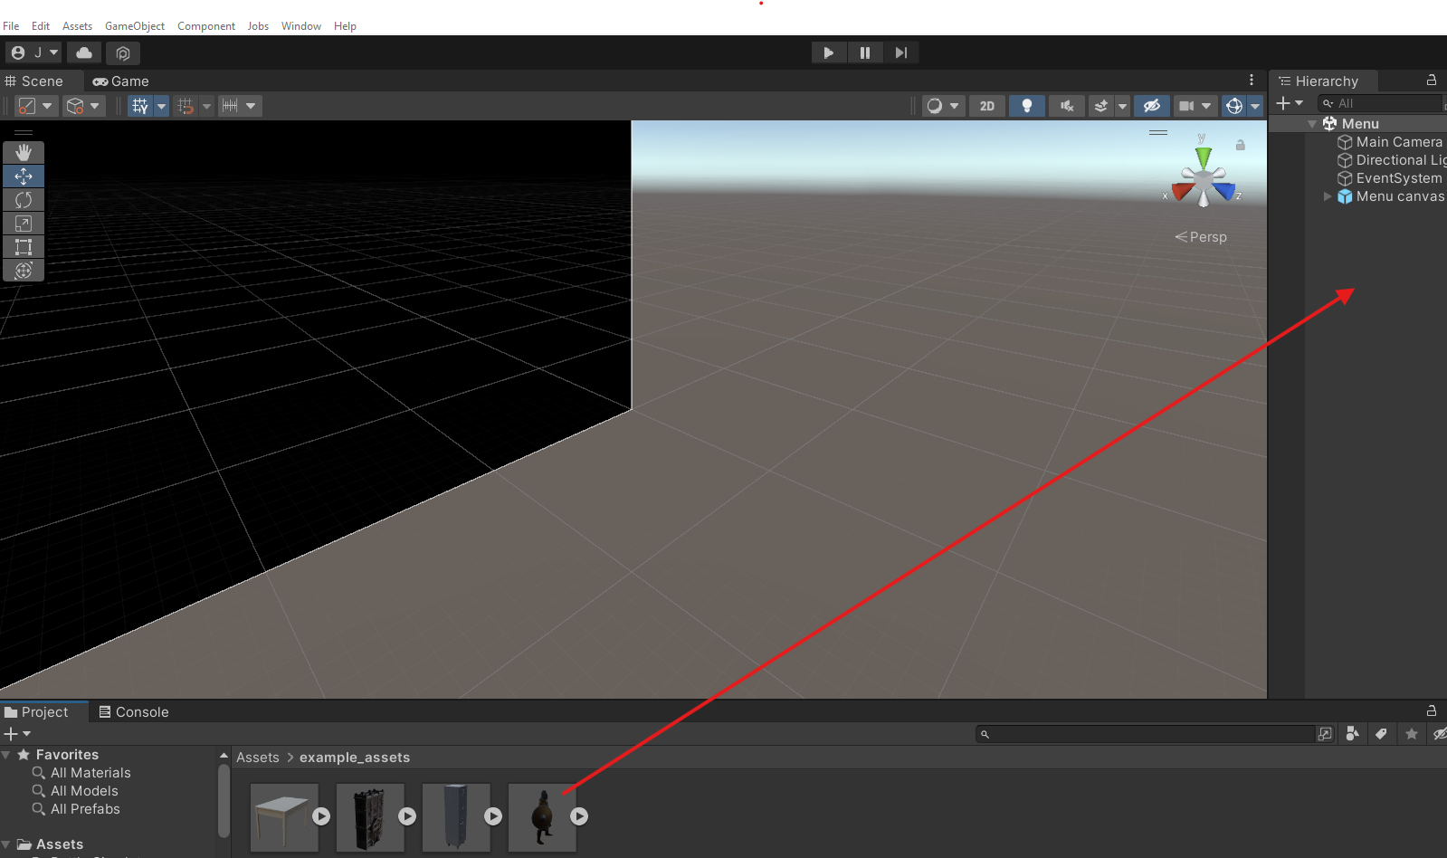
Task: Select the Move tool
Action: (24, 176)
